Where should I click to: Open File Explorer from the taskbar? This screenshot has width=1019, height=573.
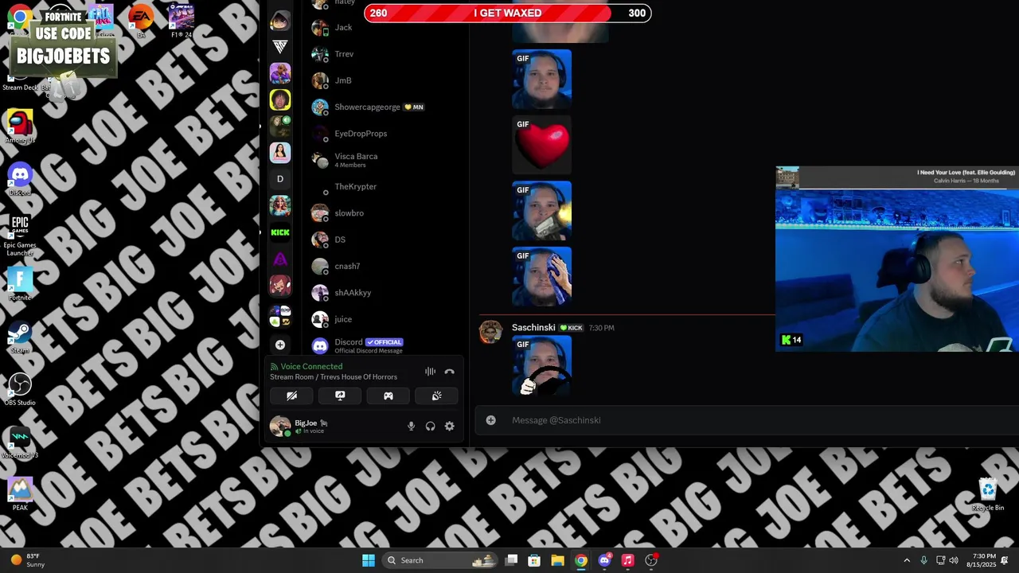click(557, 560)
